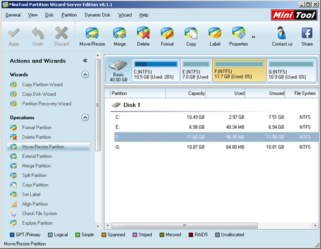Choose Merge Partition operation

(37, 166)
